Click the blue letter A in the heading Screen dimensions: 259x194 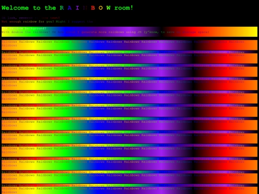pyautogui.click(x=70, y=8)
